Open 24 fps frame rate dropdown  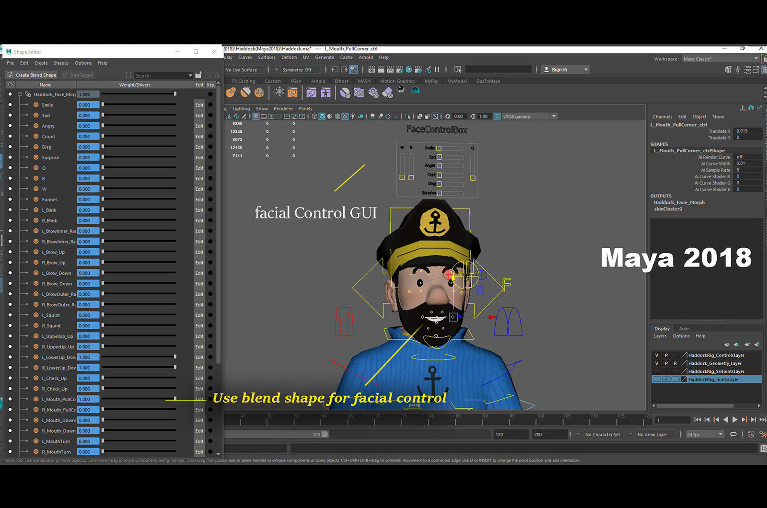click(721, 434)
